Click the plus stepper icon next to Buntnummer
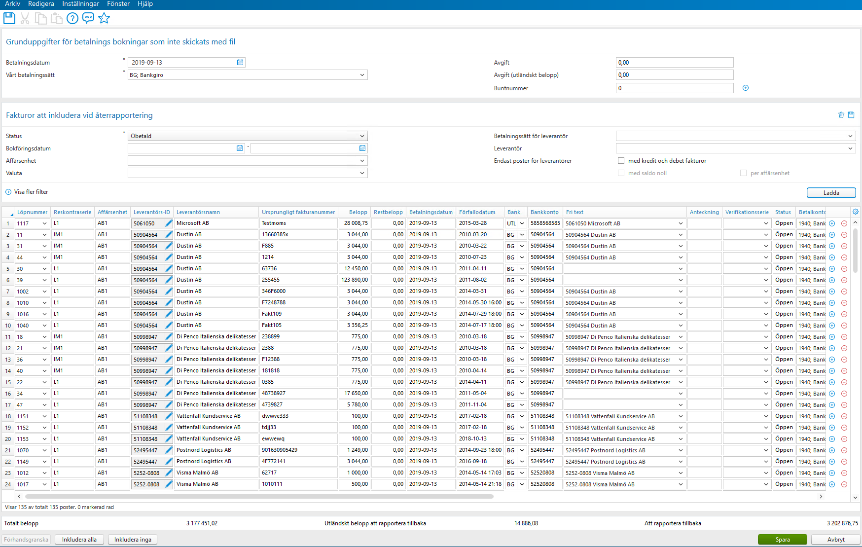This screenshot has width=862, height=547. tap(746, 88)
